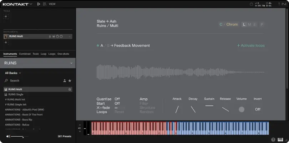This screenshot has height=143, width=289.
Task: Click the RUINS Multi instrument thumbnail
Action: click(x=5, y=36)
